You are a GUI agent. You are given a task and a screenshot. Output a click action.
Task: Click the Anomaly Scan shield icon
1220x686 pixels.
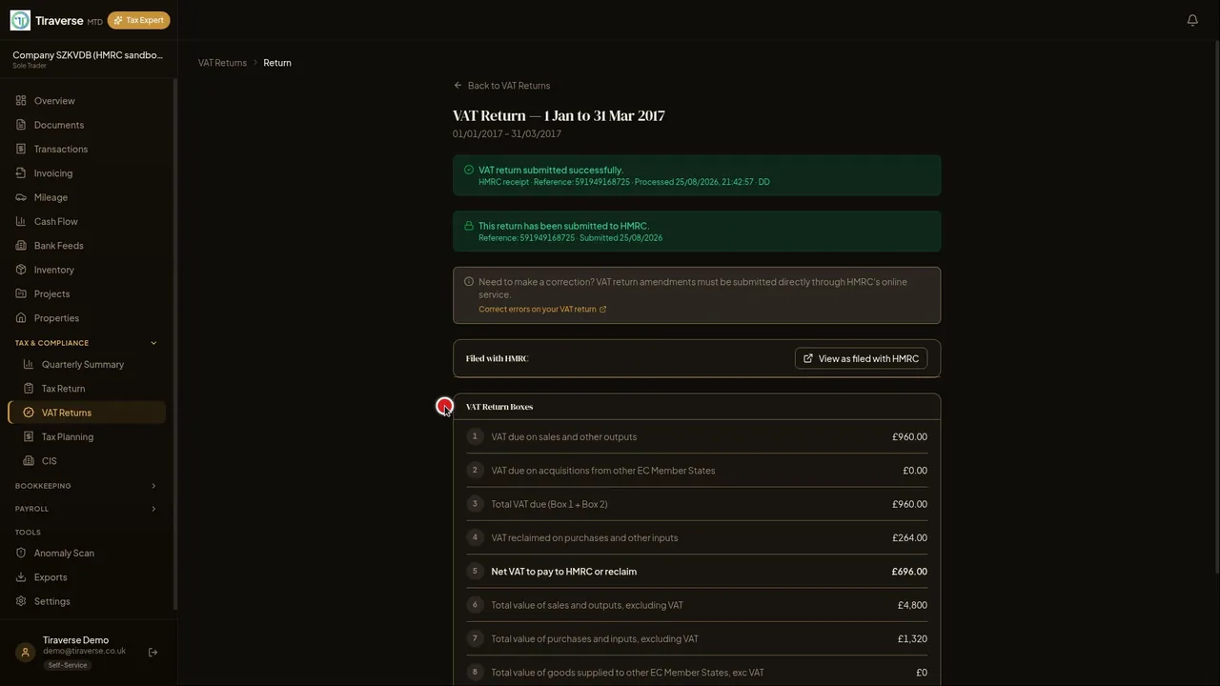click(x=21, y=553)
